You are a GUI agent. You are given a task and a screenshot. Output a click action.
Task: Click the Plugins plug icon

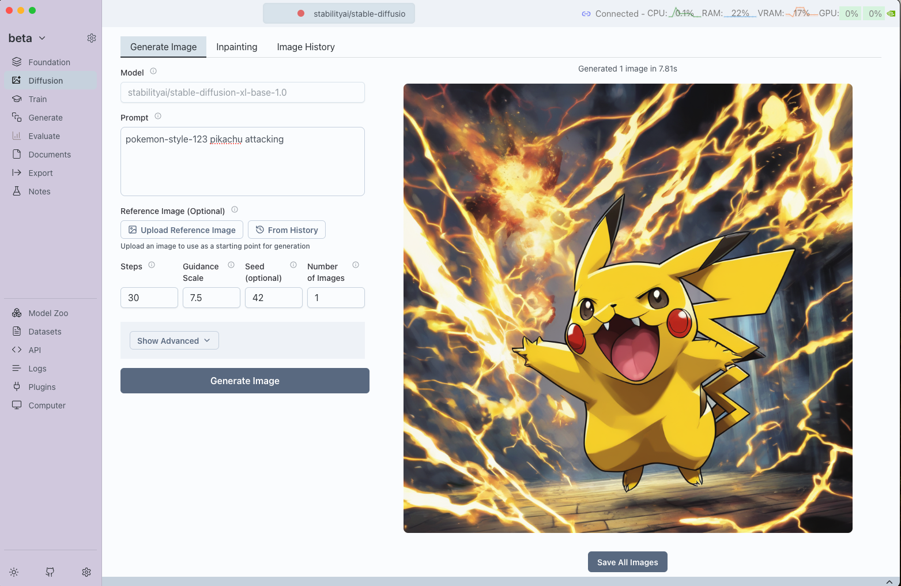[17, 386]
